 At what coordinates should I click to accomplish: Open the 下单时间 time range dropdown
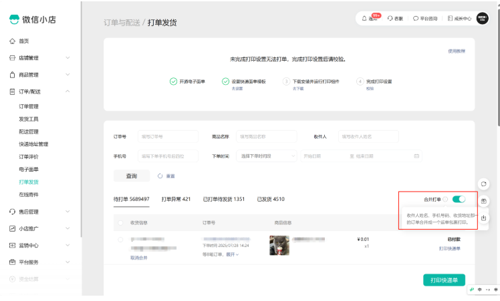[x=265, y=156]
